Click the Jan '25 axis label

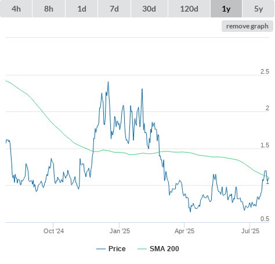(120, 231)
